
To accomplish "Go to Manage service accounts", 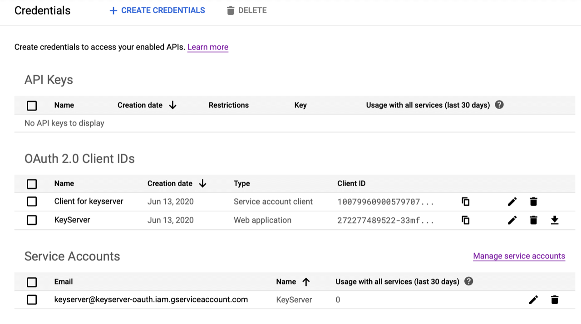I will click(519, 256).
